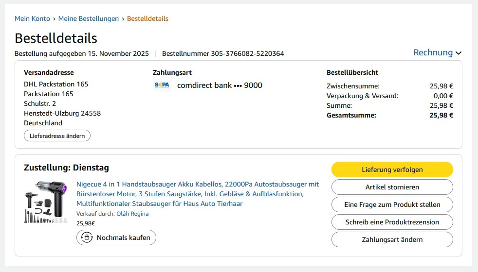
Task: Select the Zahlungsart ändern button
Action: [x=392, y=239]
